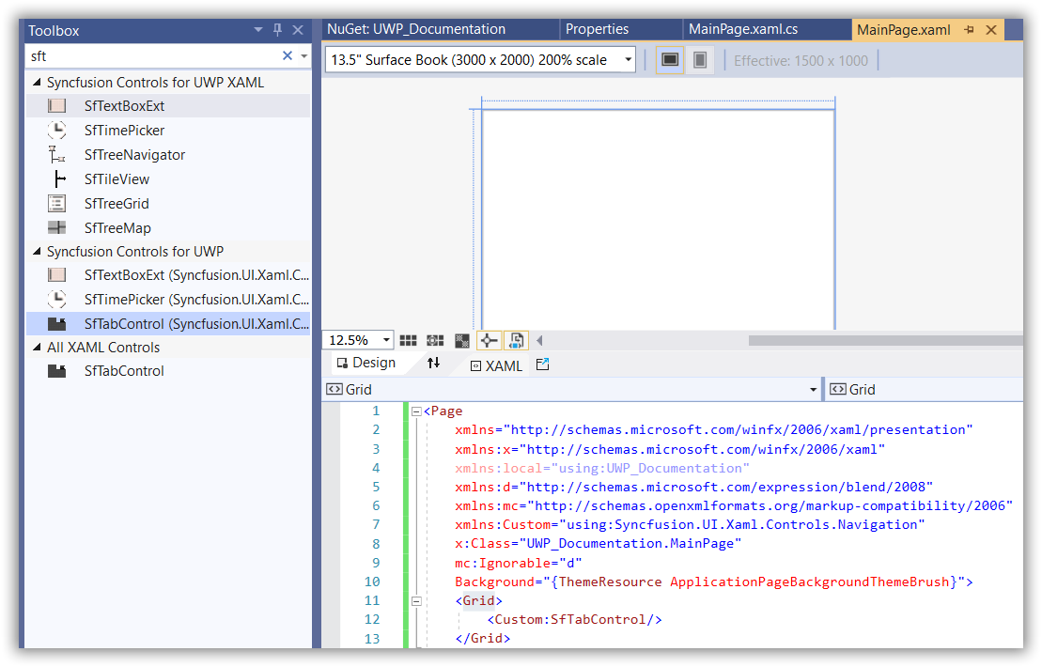Click line number 12 in editor
The width and height of the screenshot is (1042, 667).
pos(372,620)
